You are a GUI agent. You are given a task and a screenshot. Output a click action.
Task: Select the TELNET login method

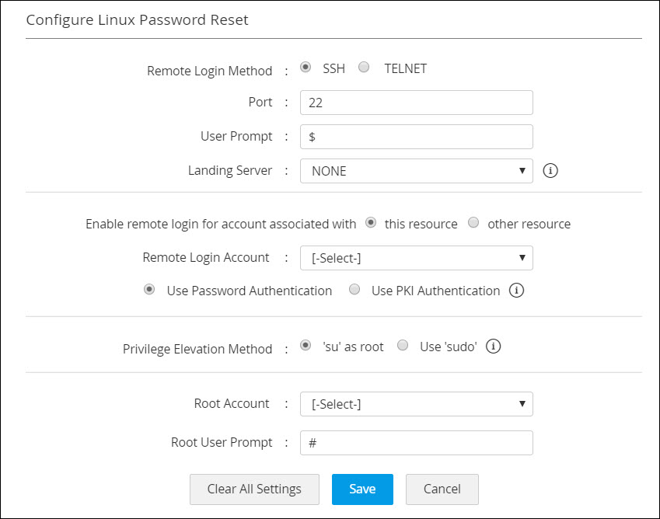coord(364,68)
